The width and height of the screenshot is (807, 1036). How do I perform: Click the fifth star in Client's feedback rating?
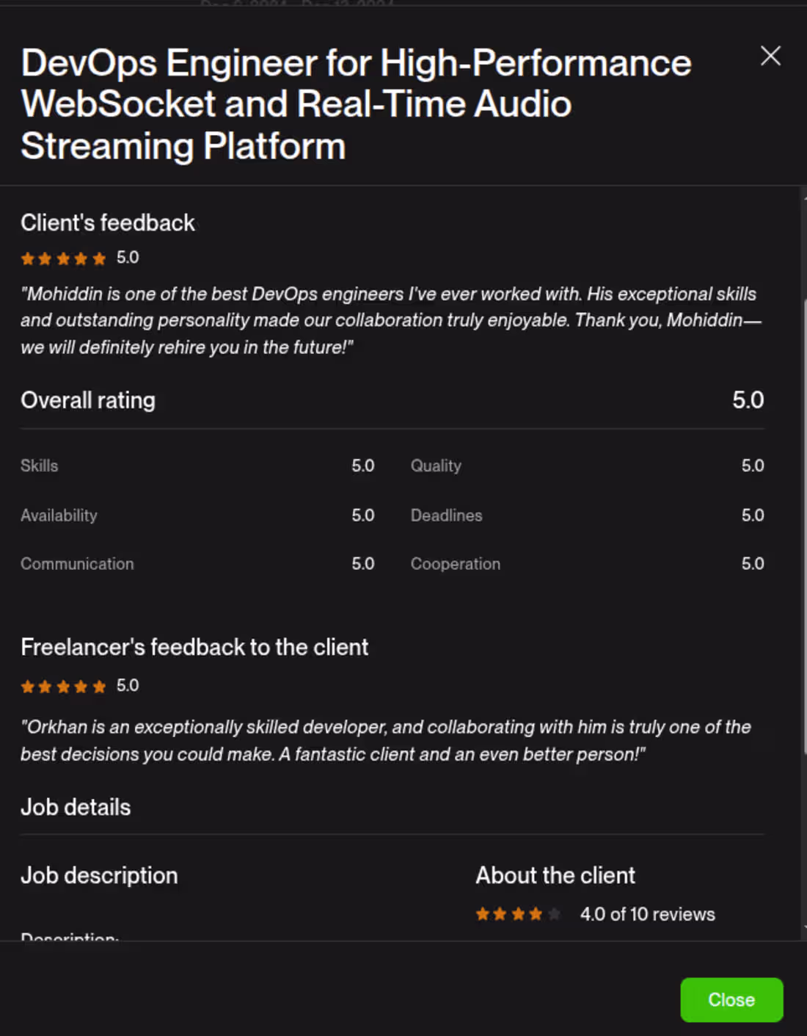(101, 258)
